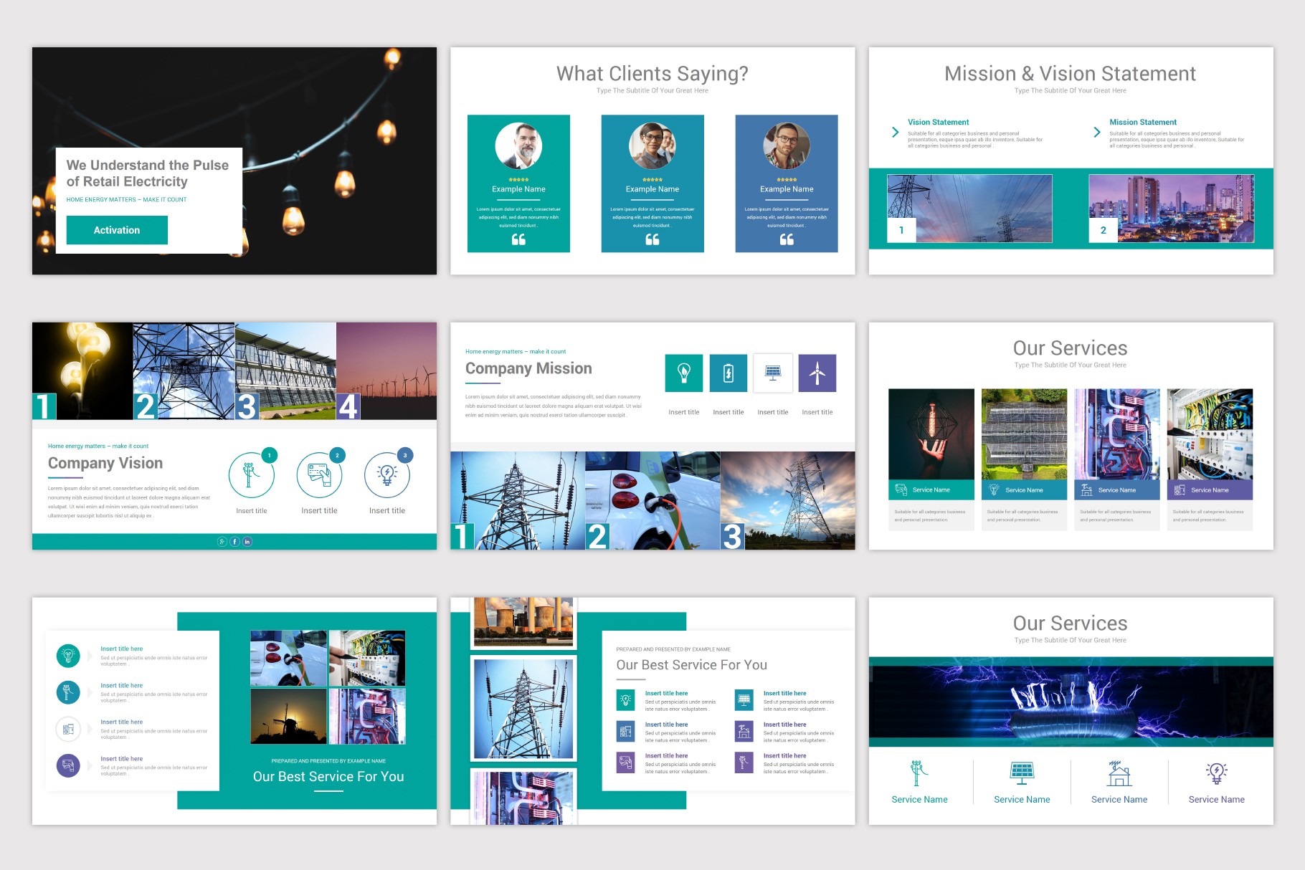Screen dimensions: 1305x870
Task: Select the teal lightbulb tile in Company Mission
Action: pos(683,373)
